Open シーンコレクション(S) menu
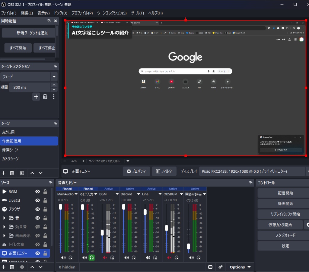 pos(112,13)
